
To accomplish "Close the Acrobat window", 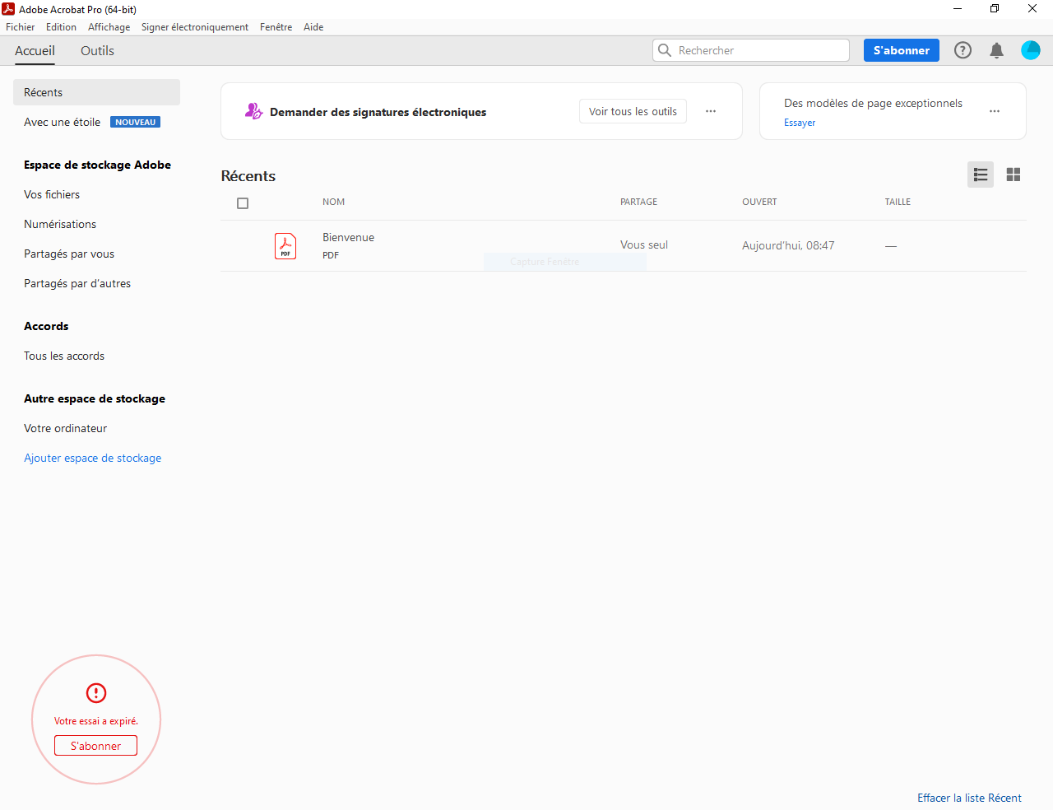I will pyautogui.click(x=1032, y=9).
